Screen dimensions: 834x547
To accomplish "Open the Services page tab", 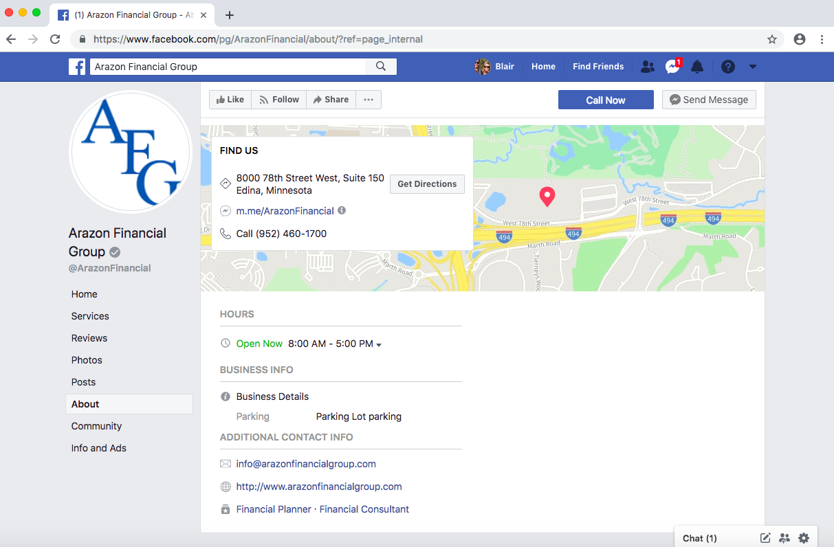I will pos(90,316).
